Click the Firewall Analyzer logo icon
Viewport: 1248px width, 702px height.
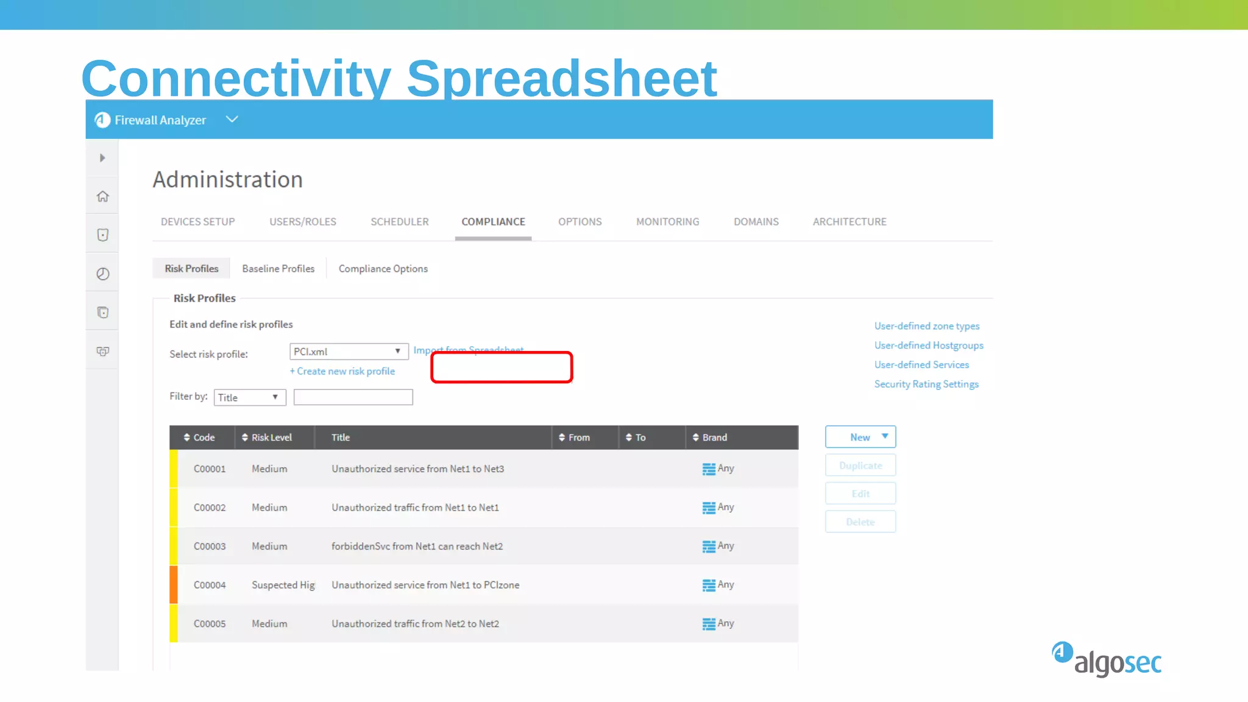click(102, 120)
